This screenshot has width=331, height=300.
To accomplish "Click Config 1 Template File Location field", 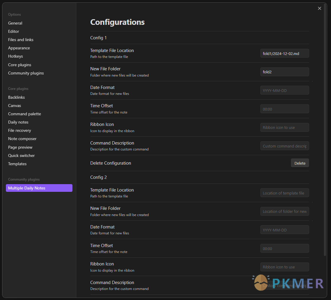I will coord(285,53).
